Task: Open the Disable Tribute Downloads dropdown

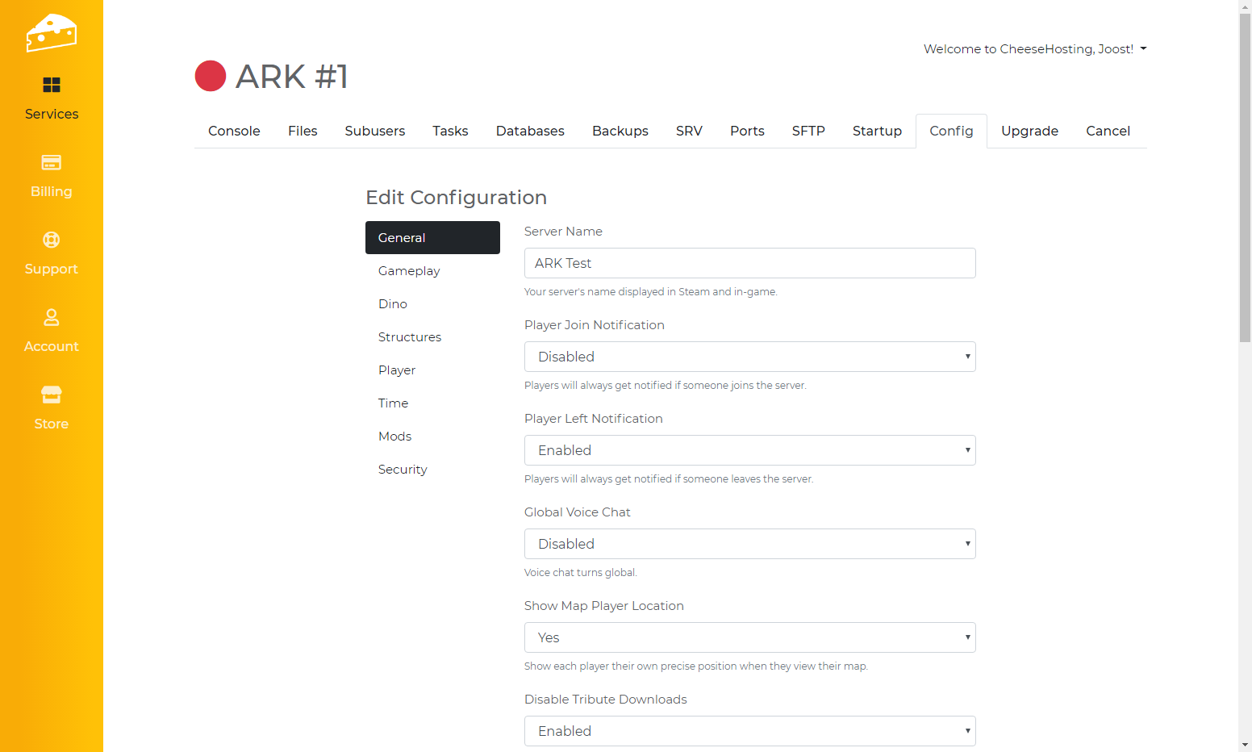Action: [749, 731]
